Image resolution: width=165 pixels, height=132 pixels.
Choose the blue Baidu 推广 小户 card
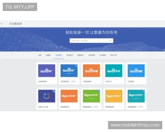click(69, 73)
